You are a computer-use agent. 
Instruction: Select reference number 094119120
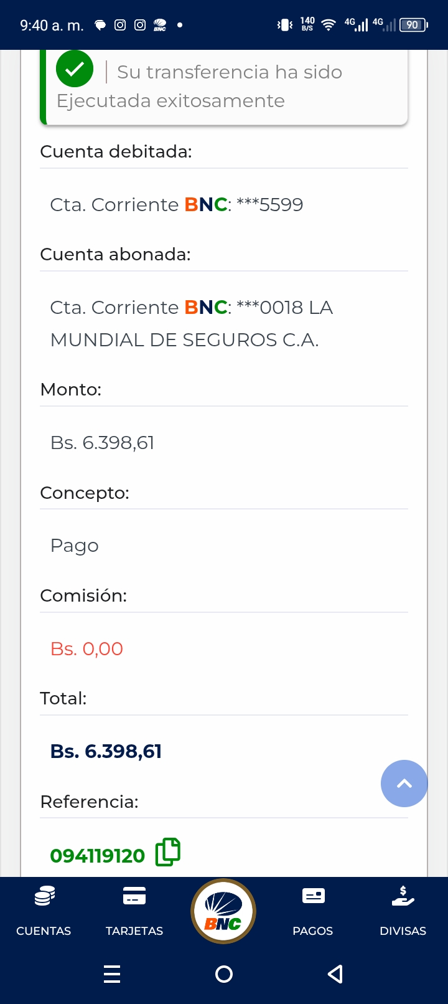coord(97,856)
